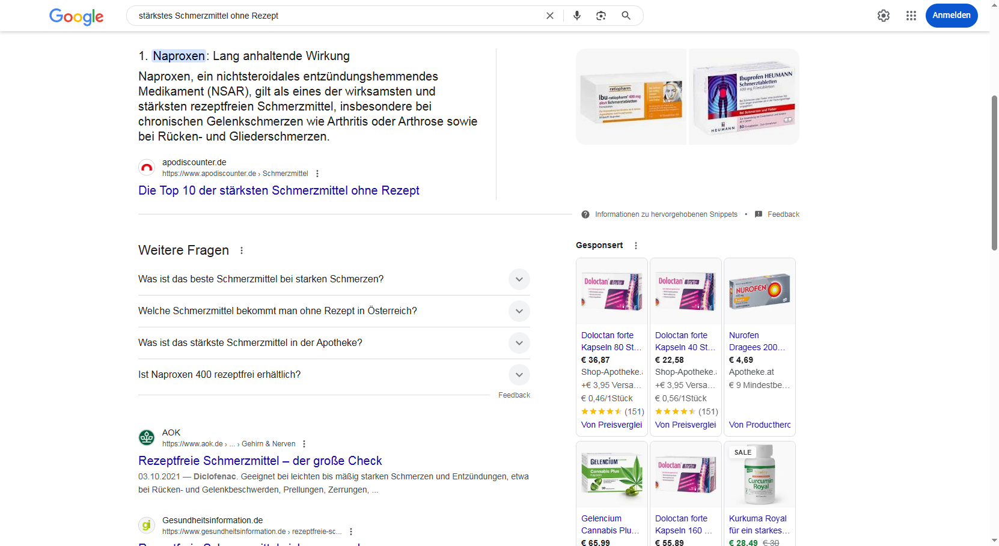999x546 pixels.
Task: Clear the search box with the X icon
Action: 549,16
